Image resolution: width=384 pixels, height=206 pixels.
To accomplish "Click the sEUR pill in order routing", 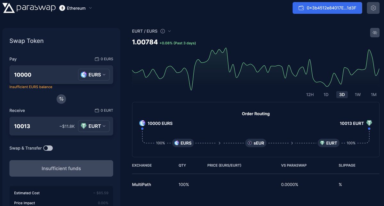I will [x=256, y=143].
